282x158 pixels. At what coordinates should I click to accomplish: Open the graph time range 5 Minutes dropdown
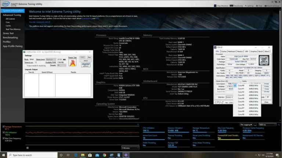[x=130, y=148]
